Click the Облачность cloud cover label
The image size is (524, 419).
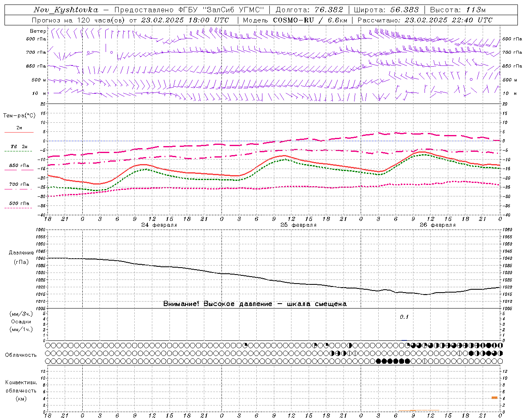pyautogui.click(x=20, y=355)
